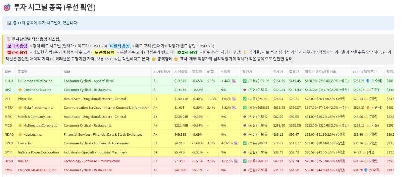Click the star icon beside Nasdaq, Inc.

(x=20, y=135)
